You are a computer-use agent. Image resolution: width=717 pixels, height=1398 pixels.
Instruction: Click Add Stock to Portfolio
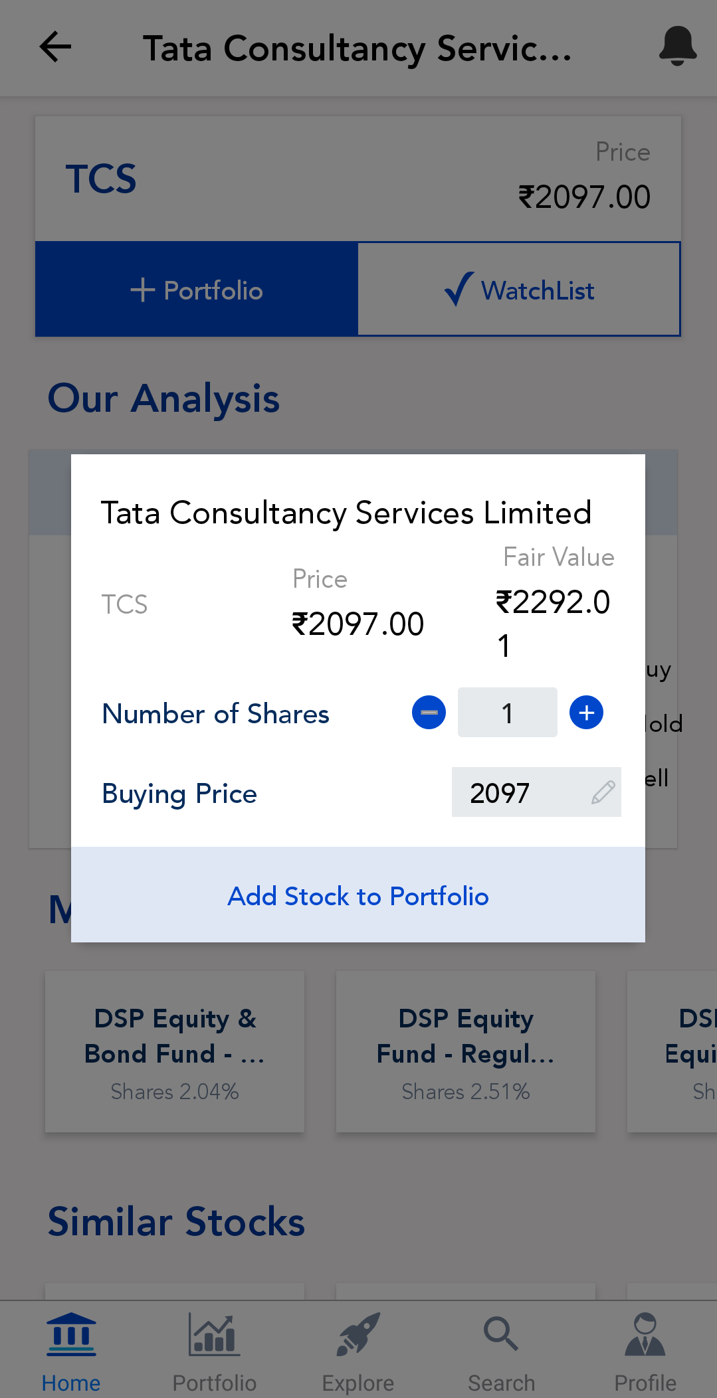click(x=358, y=896)
